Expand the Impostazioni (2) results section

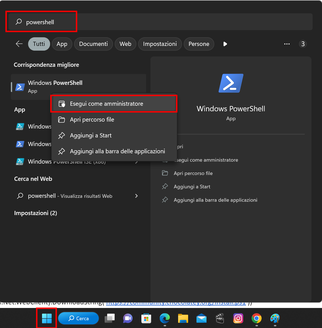click(x=35, y=213)
